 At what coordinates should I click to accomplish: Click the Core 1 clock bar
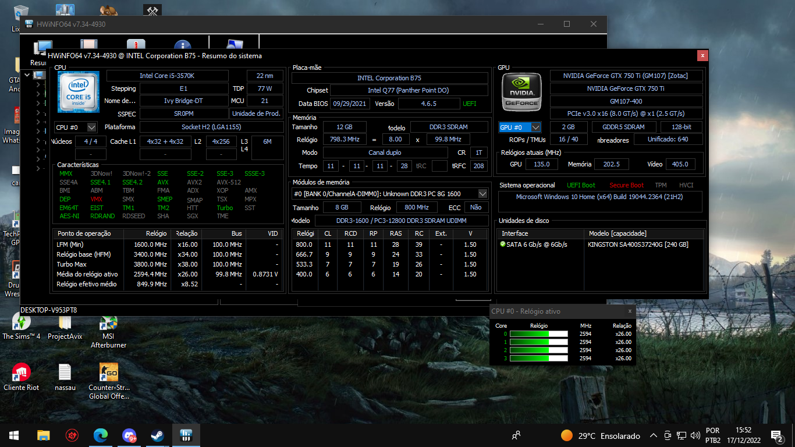[538, 342]
